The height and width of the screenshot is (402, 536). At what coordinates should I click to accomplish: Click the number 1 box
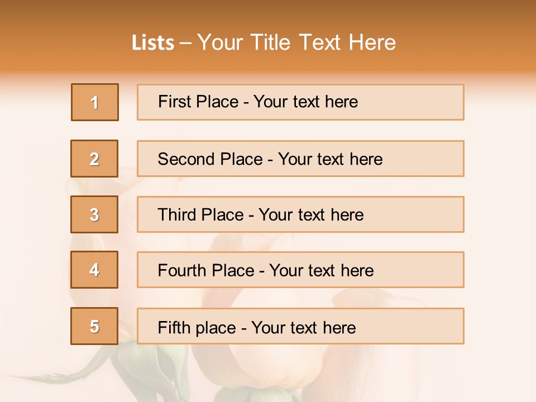tap(95, 102)
